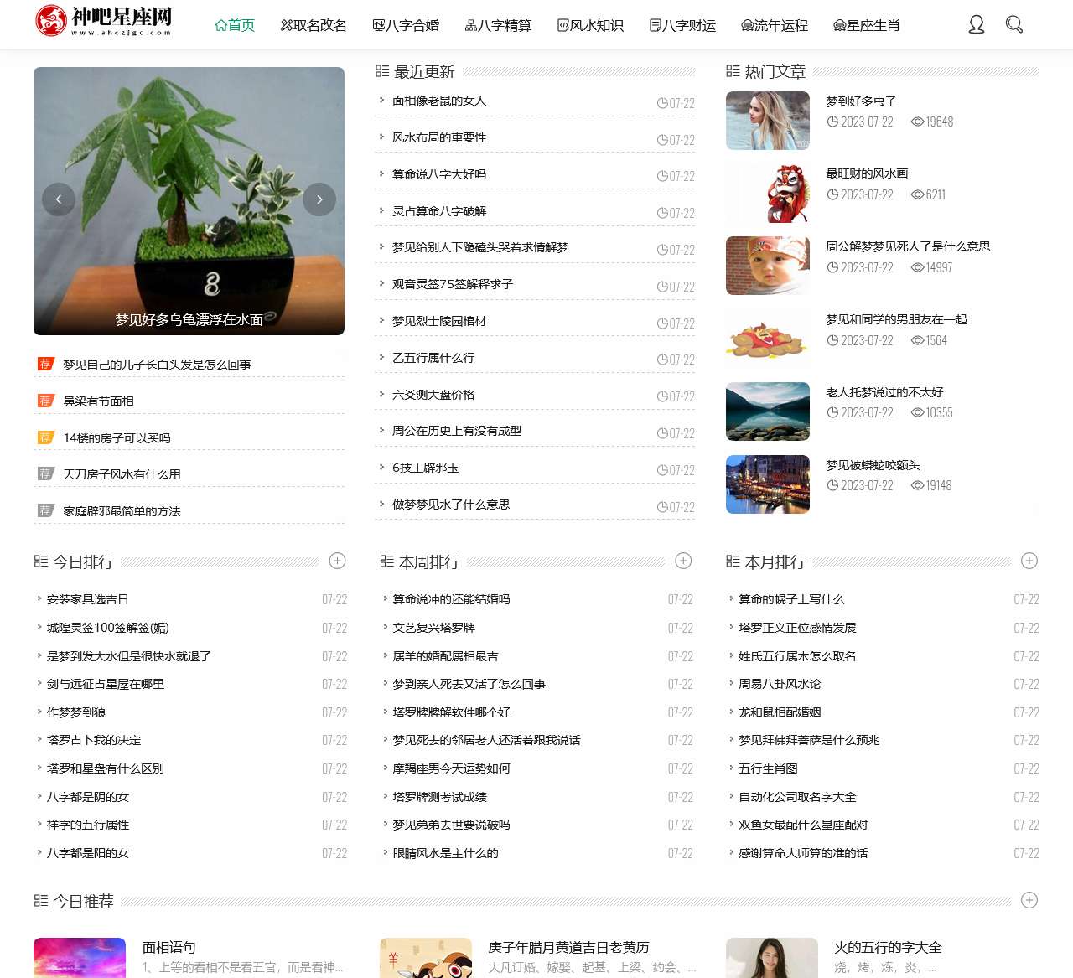Screen dimensions: 1073x978
Task: Open article 面相像老鼠的女人
Action: pos(439,101)
